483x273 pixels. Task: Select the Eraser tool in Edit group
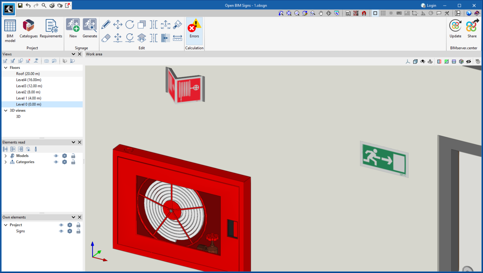click(107, 37)
